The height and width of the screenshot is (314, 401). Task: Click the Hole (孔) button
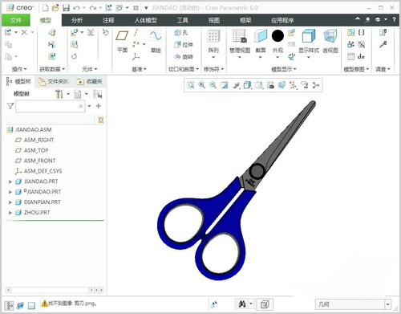[x=181, y=33]
